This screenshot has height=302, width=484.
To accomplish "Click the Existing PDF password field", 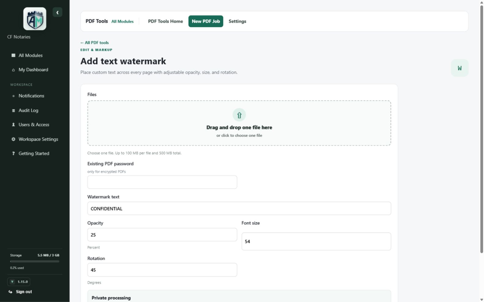I will [162, 182].
